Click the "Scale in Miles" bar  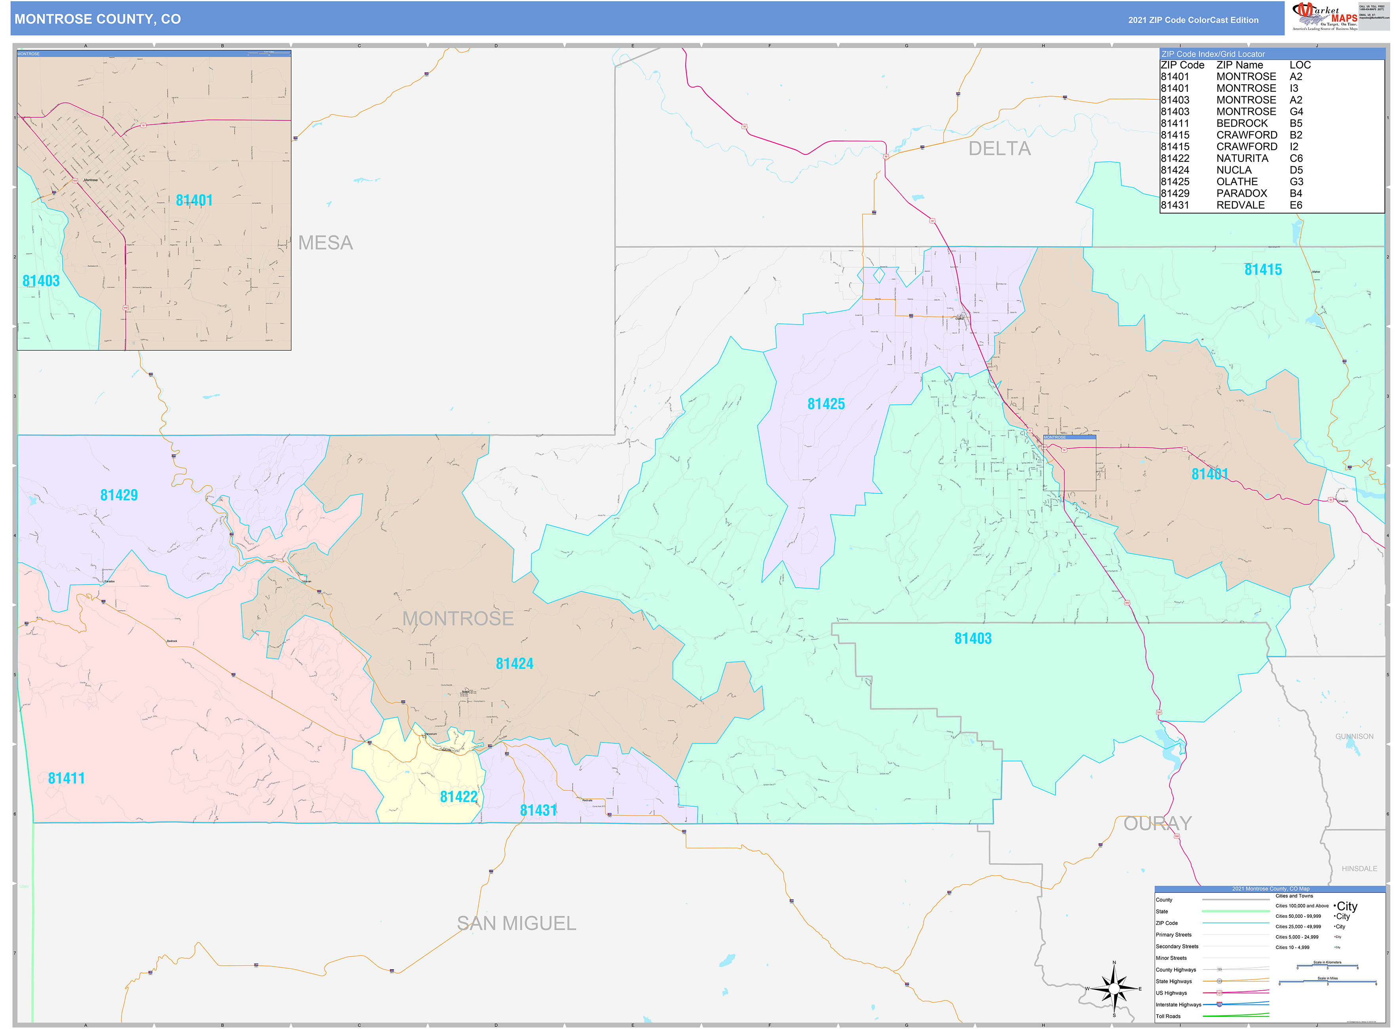1327,982
